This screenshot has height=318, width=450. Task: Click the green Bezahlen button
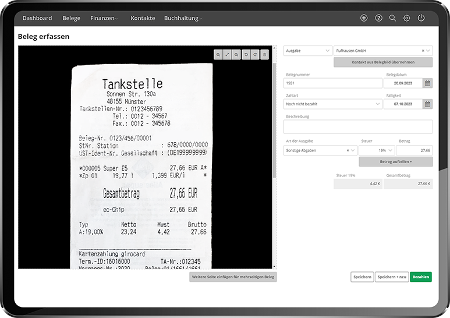click(420, 277)
